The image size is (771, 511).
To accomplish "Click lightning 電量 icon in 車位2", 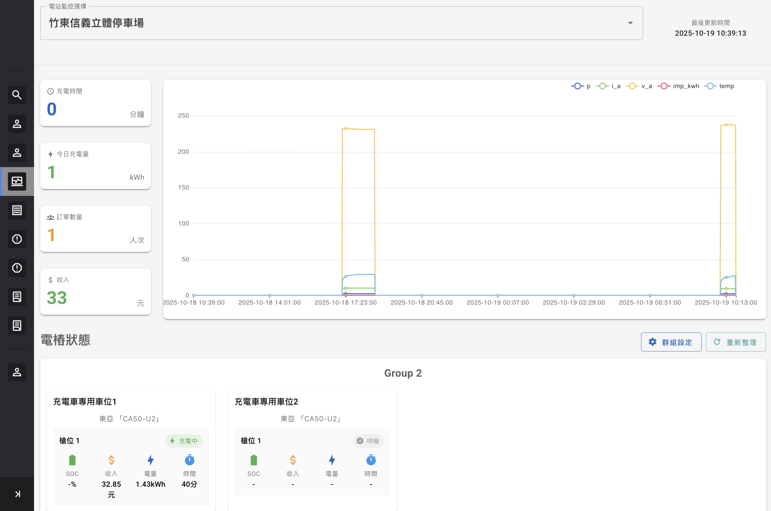I will [332, 460].
